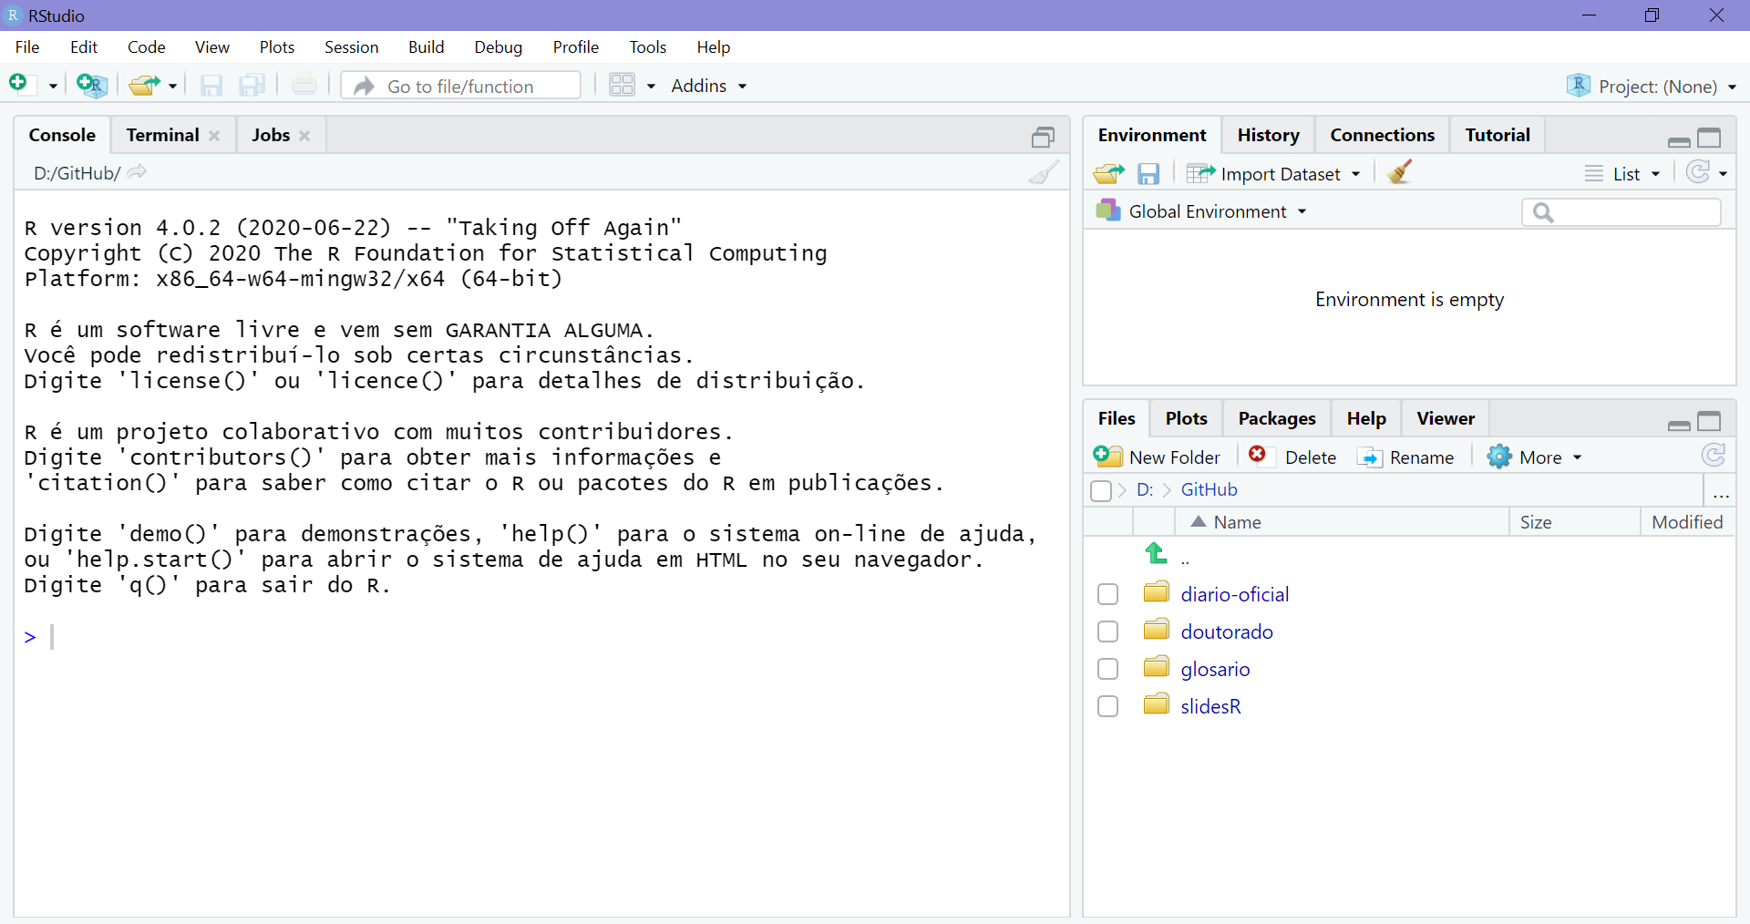Save workspace icon in Environment pane
Image resolution: width=1750 pixels, height=924 pixels.
coord(1148,173)
